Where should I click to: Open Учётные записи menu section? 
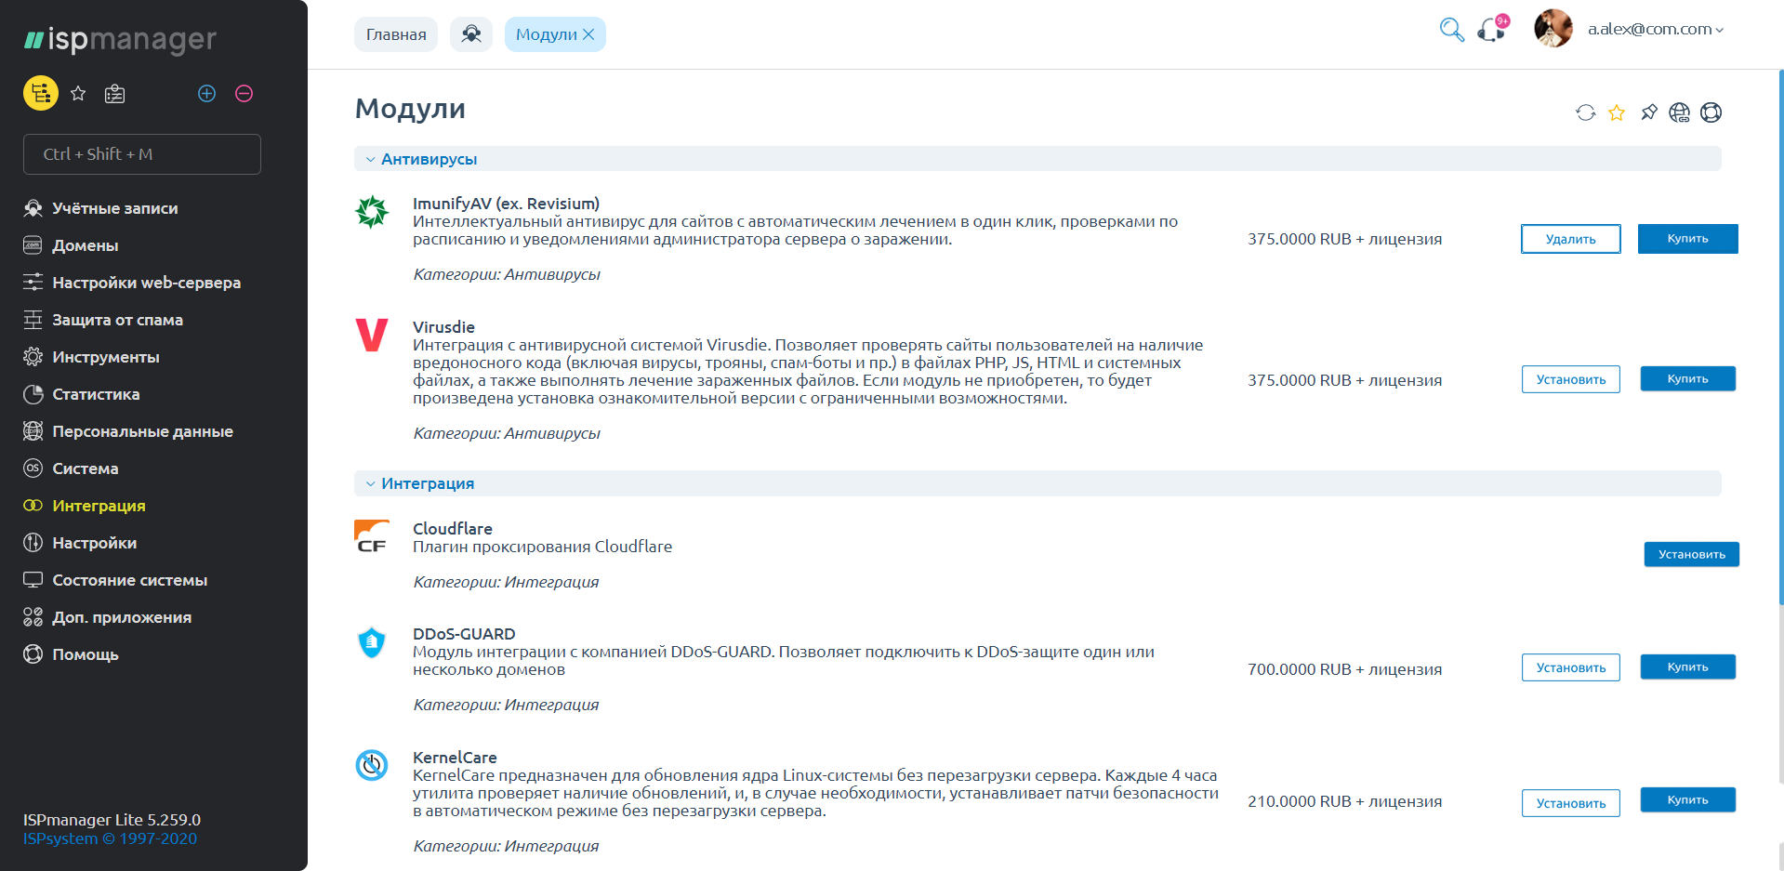tap(115, 208)
